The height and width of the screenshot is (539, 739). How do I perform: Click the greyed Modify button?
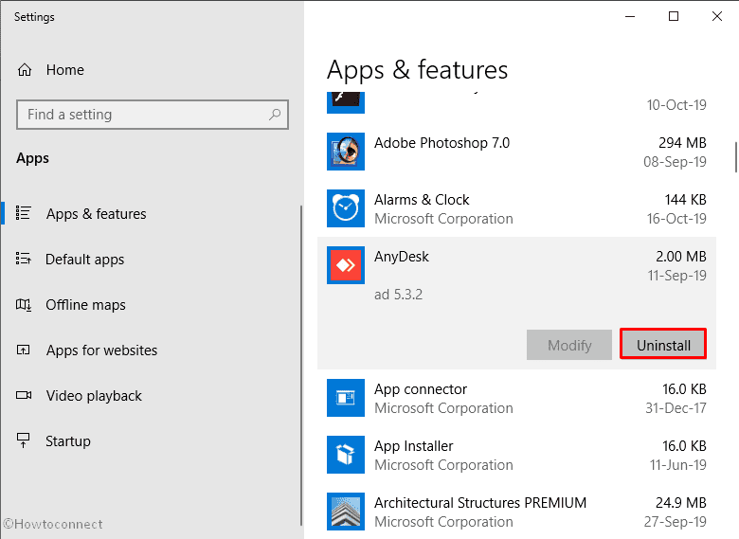coord(569,345)
